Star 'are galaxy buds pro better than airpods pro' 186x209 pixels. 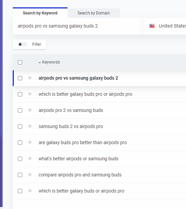tap(30, 142)
